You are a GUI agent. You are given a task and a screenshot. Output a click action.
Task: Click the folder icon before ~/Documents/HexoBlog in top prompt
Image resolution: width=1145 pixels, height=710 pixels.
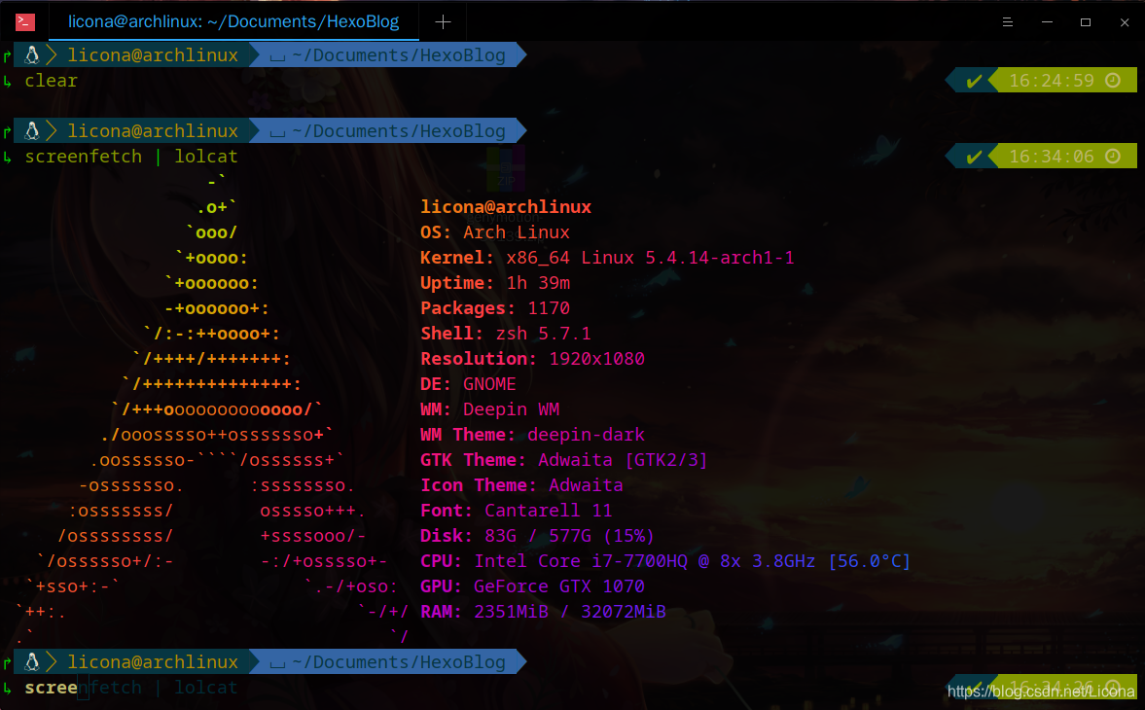277,57
